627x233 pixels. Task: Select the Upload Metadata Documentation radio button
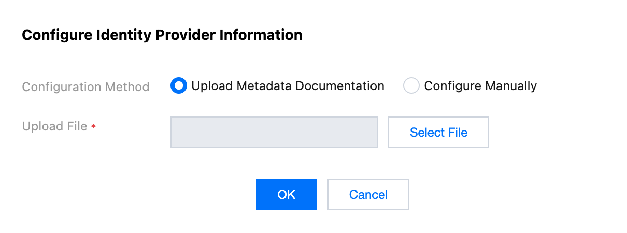pos(178,86)
